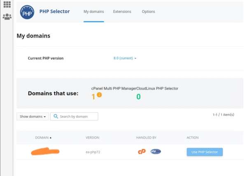Viewport: 247px width, 176px height.
Task: Click the VERSION column header
Action: pos(93,138)
